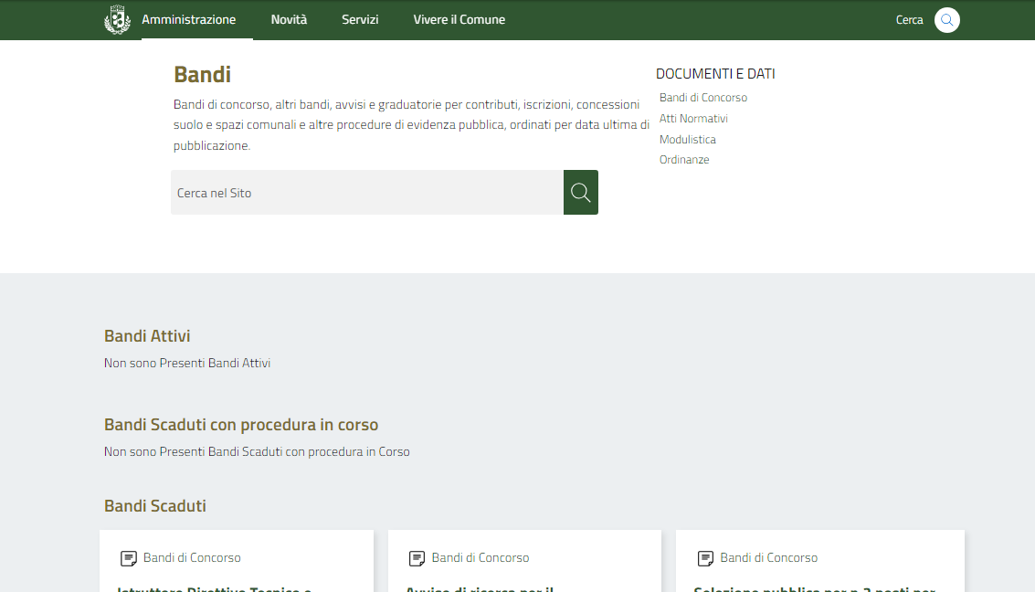1035x592 pixels.
Task: Open the Atti Normativi link
Action: [693, 119]
